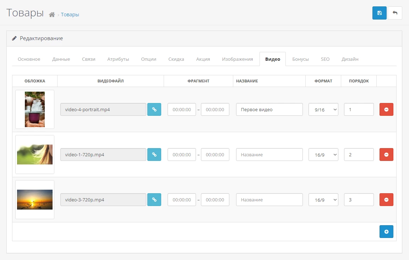Focus the Первое видео name field
409x260 pixels.
pos(269,109)
